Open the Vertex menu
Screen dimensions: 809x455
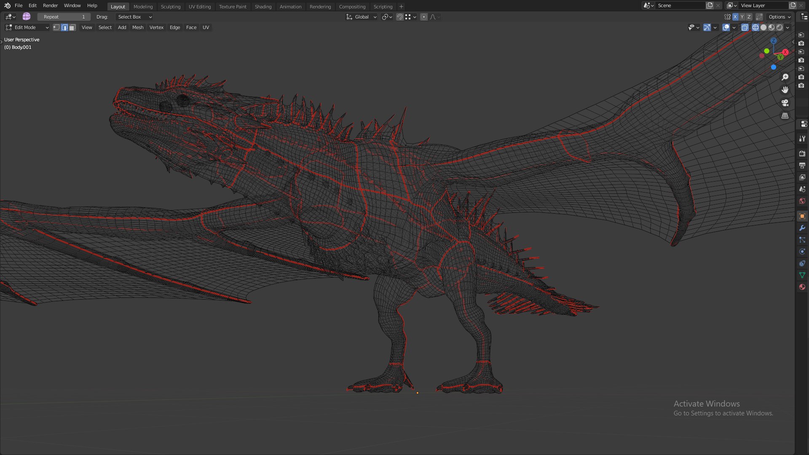tap(156, 27)
